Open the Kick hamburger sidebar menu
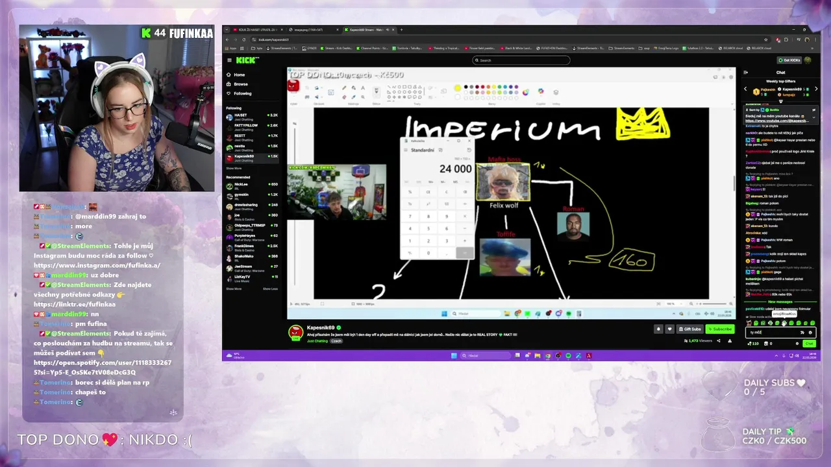 229,60
